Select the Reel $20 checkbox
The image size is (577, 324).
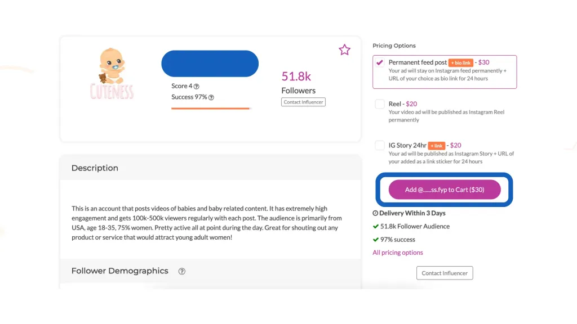coord(380,104)
